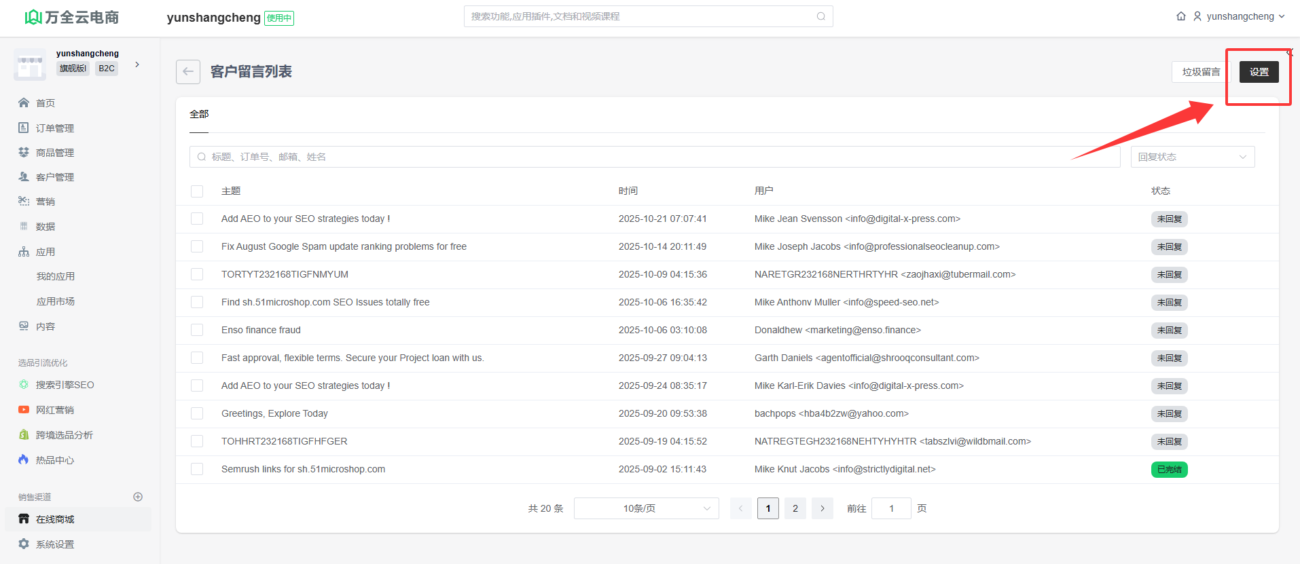Click the plus icon next to 销售渠道
Image resolution: width=1300 pixels, height=564 pixels.
click(x=138, y=497)
